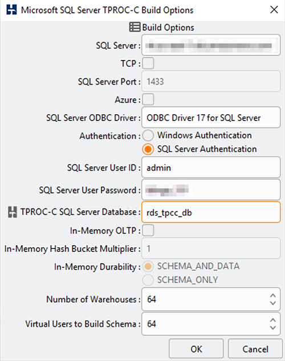This screenshot has width=285, height=361.
Task: Select SQL Server Authentication radio button
Action: click(148, 149)
